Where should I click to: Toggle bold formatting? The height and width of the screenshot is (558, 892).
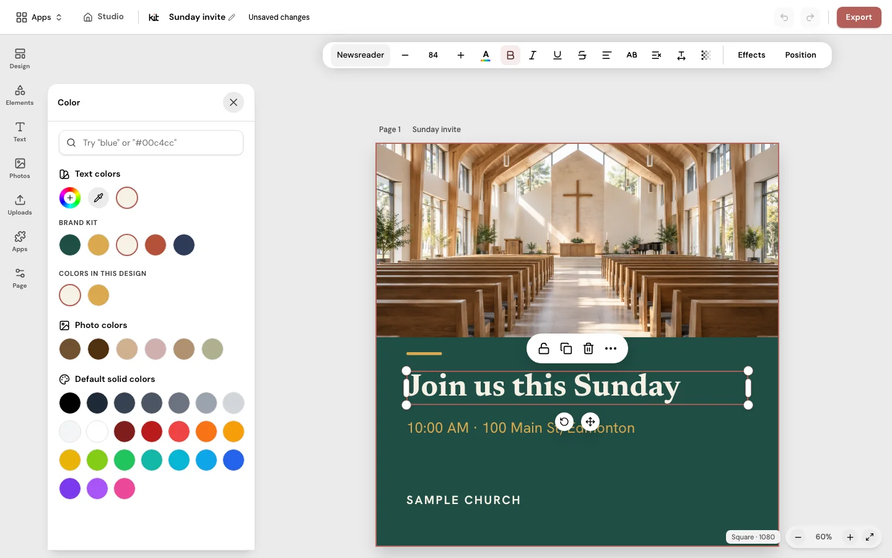point(510,55)
